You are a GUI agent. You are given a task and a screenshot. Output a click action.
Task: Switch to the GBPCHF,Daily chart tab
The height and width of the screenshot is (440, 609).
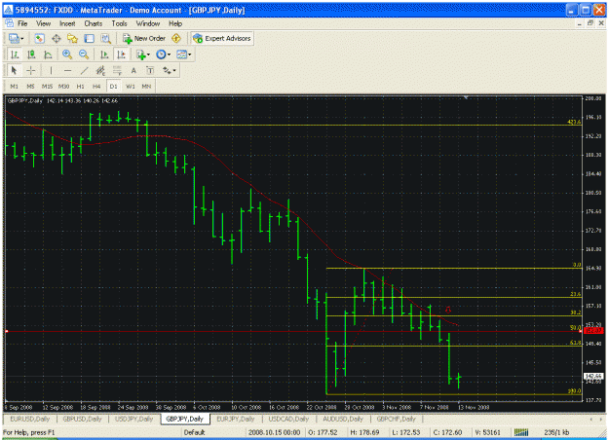click(397, 419)
